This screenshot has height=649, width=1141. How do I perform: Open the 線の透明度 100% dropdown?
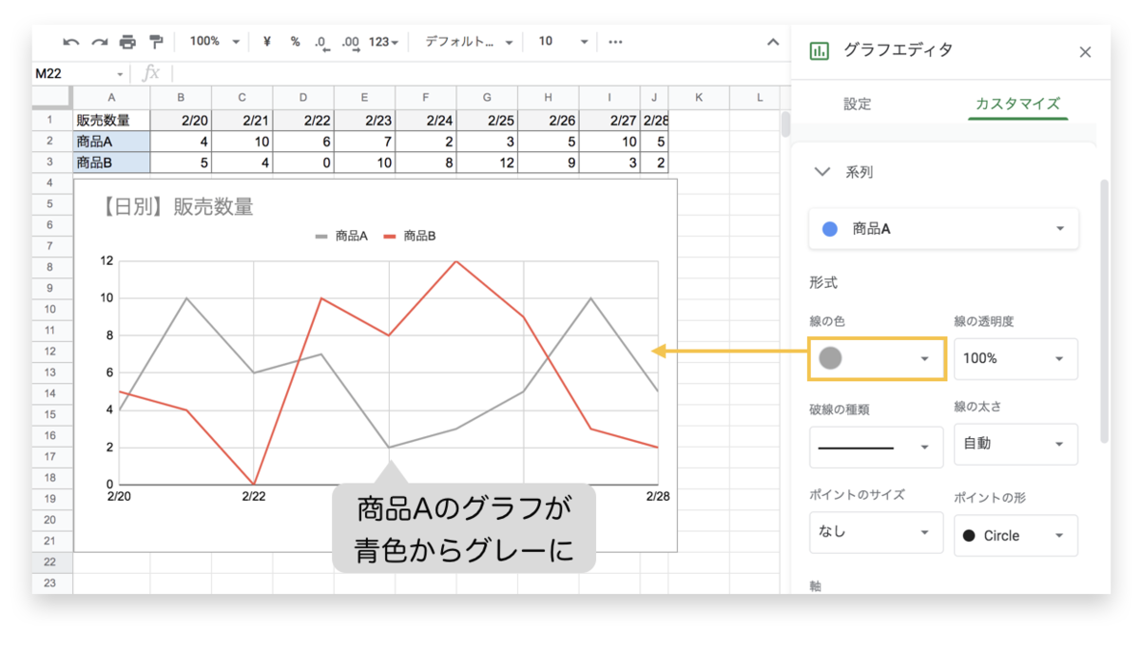point(1015,358)
